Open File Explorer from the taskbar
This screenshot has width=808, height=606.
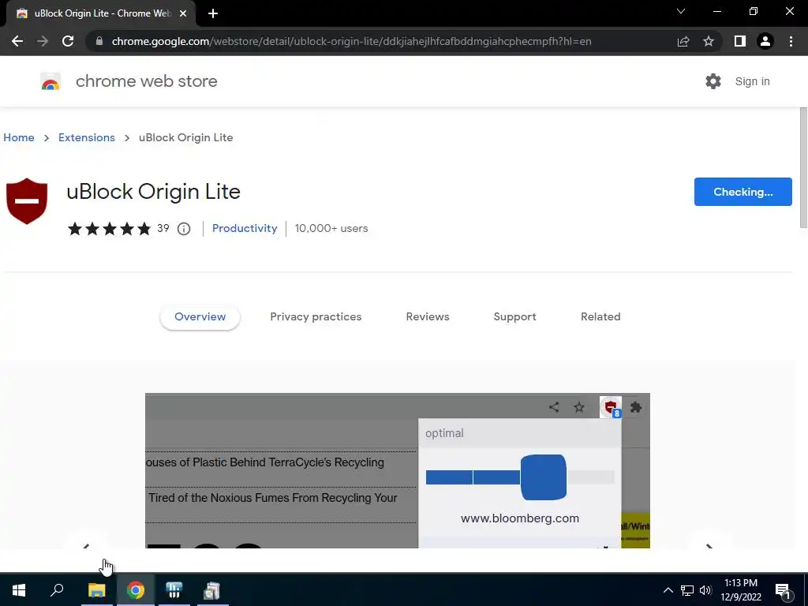[96, 590]
